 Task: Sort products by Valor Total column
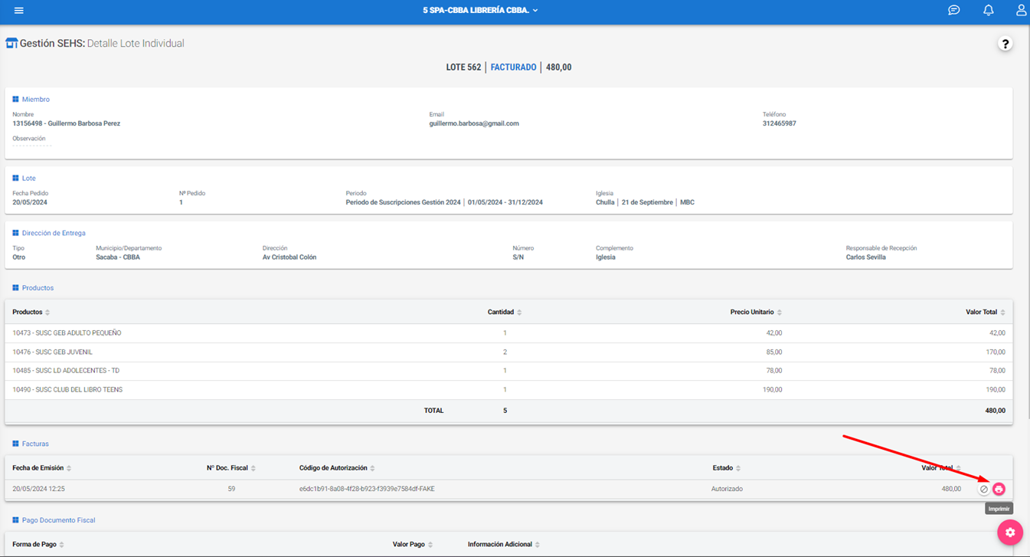pyautogui.click(x=986, y=313)
